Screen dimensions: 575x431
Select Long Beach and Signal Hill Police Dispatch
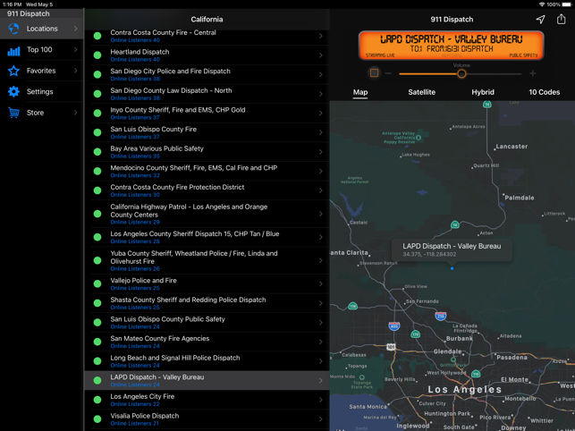click(207, 361)
